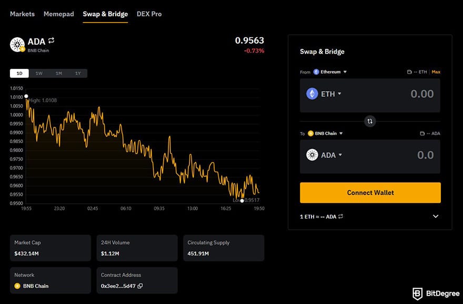This screenshot has width=463, height=304.
Task: Click the ADA coin logo in the To box
Action: [x=312, y=155]
